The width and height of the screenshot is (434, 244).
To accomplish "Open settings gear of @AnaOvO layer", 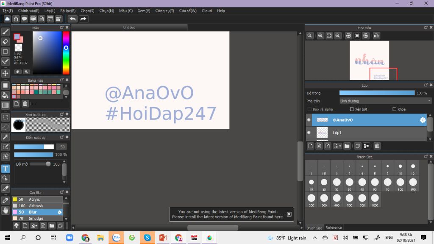I will tap(423, 120).
